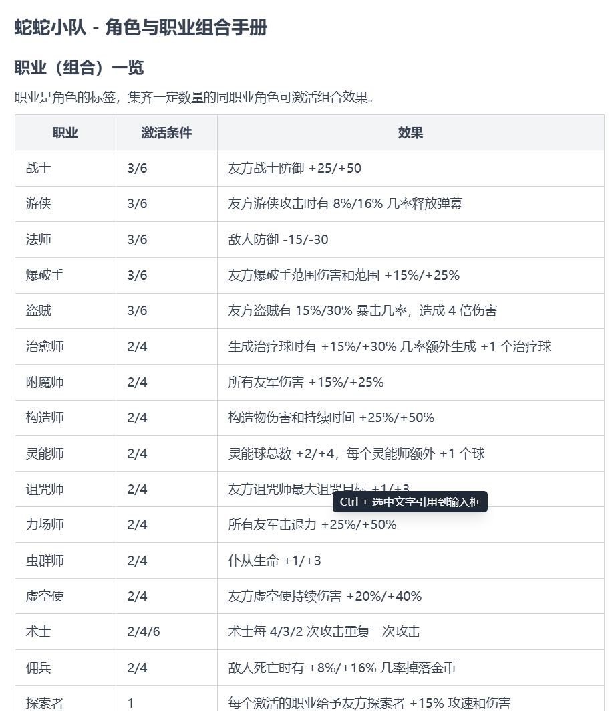Click the 2/4 condition in the 佣兵 row
This screenshot has height=711, width=616.
(x=137, y=668)
